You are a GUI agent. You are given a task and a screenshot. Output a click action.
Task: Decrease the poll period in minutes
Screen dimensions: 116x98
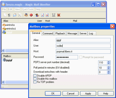pyautogui.click(x=109, y=69)
